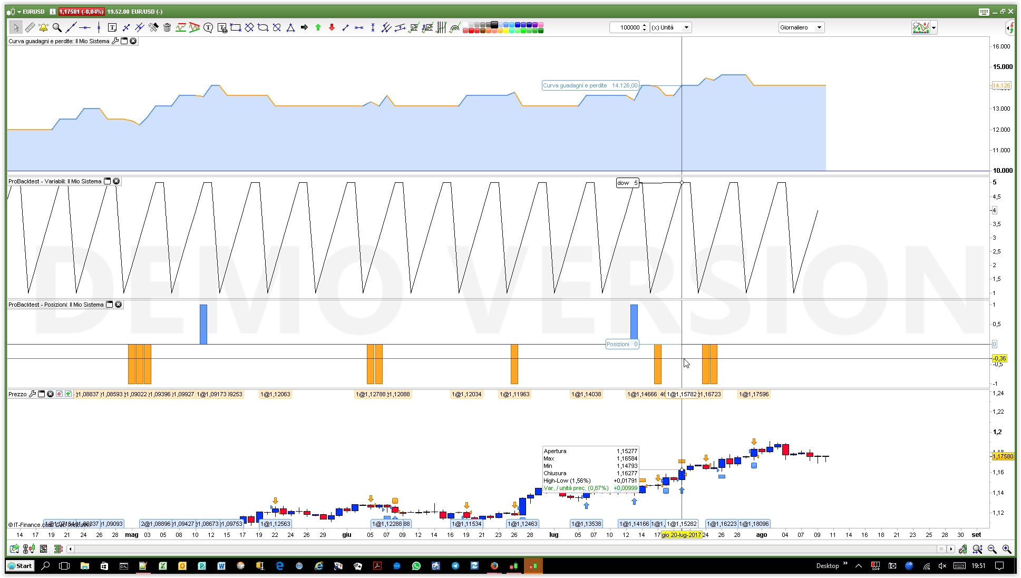The image size is (1021, 578).
Task: Select the triangle drawing tool
Action: point(290,27)
